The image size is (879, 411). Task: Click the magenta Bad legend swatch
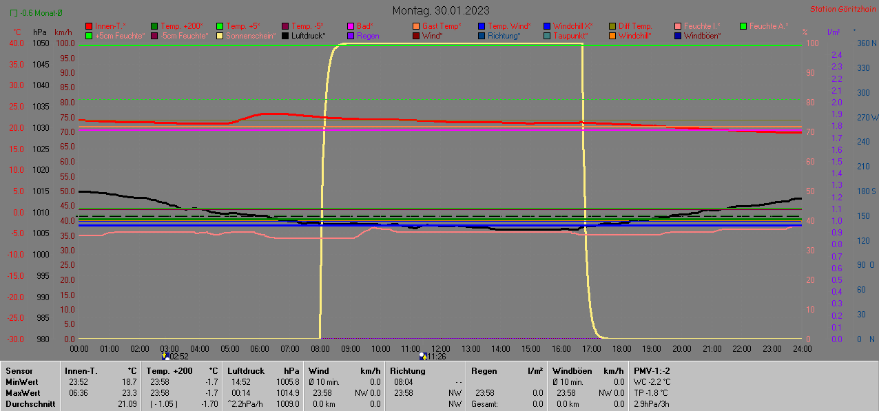pyautogui.click(x=351, y=26)
